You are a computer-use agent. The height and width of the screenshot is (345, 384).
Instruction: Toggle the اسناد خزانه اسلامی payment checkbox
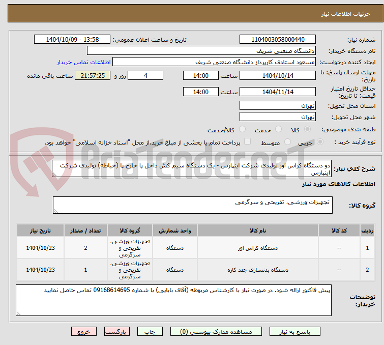tap(248, 141)
